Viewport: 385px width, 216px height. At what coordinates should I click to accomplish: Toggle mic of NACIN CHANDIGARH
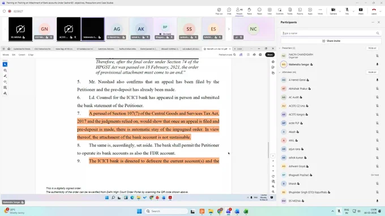[377, 55]
